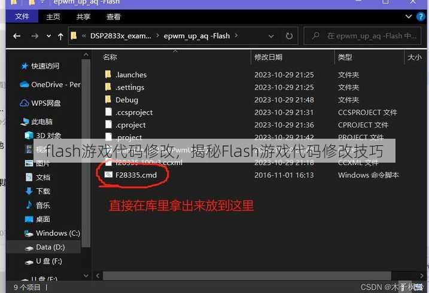Click the WPS网盘 cloud icon
Image resolution: width=429 pixels, height=293 pixels.
25,103
